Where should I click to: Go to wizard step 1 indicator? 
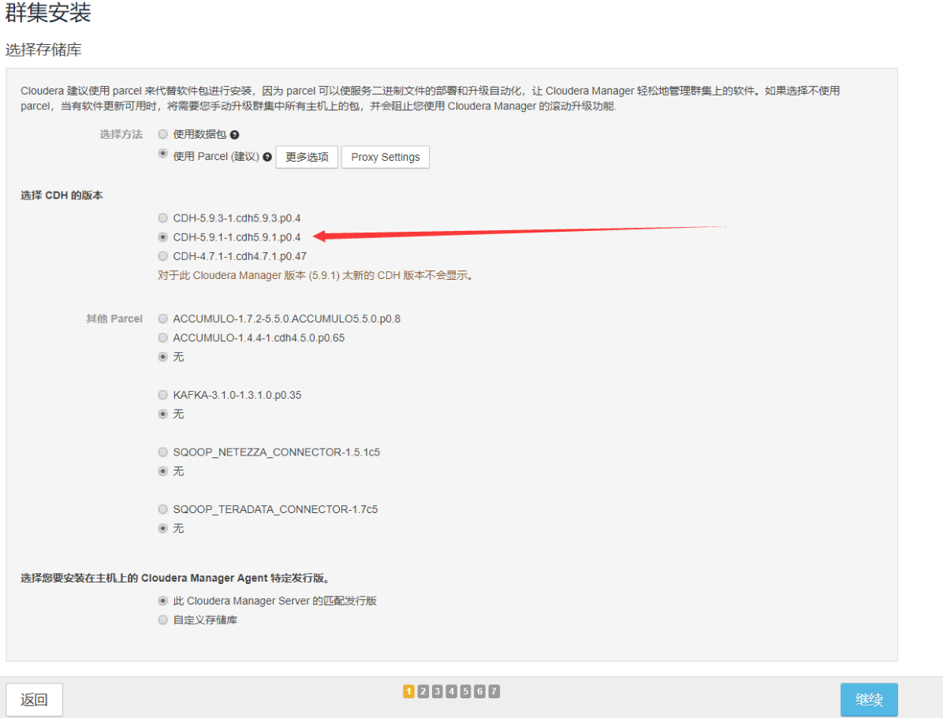409,691
